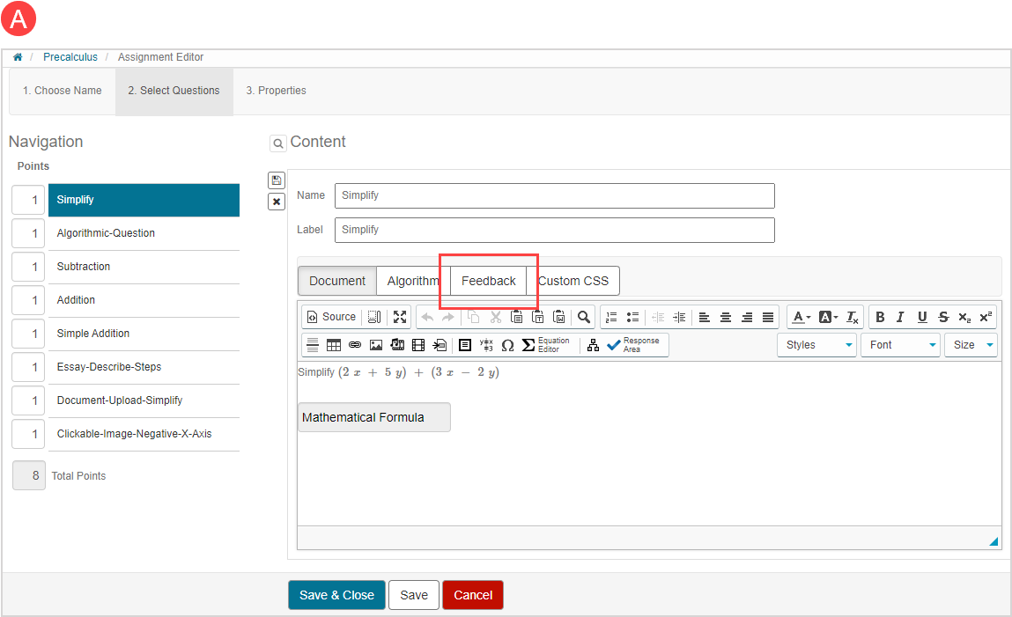Open the Precalculus breadcrumb link
This screenshot has width=1012, height=617.
click(x=70, y=57)
